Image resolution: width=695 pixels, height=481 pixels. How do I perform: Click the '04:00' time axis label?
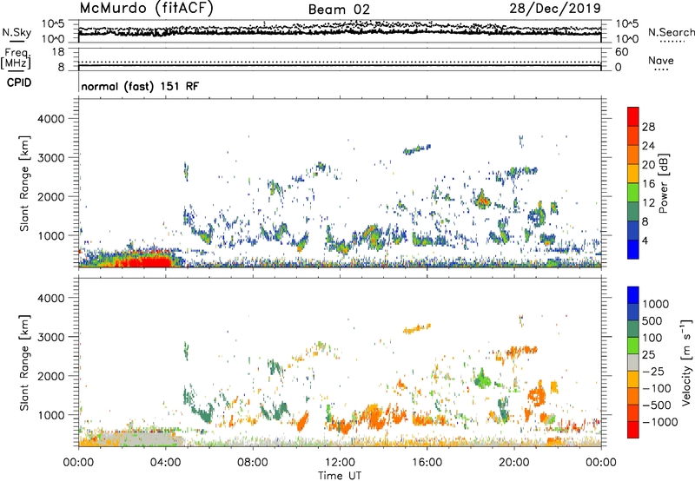tap(166, 463)
